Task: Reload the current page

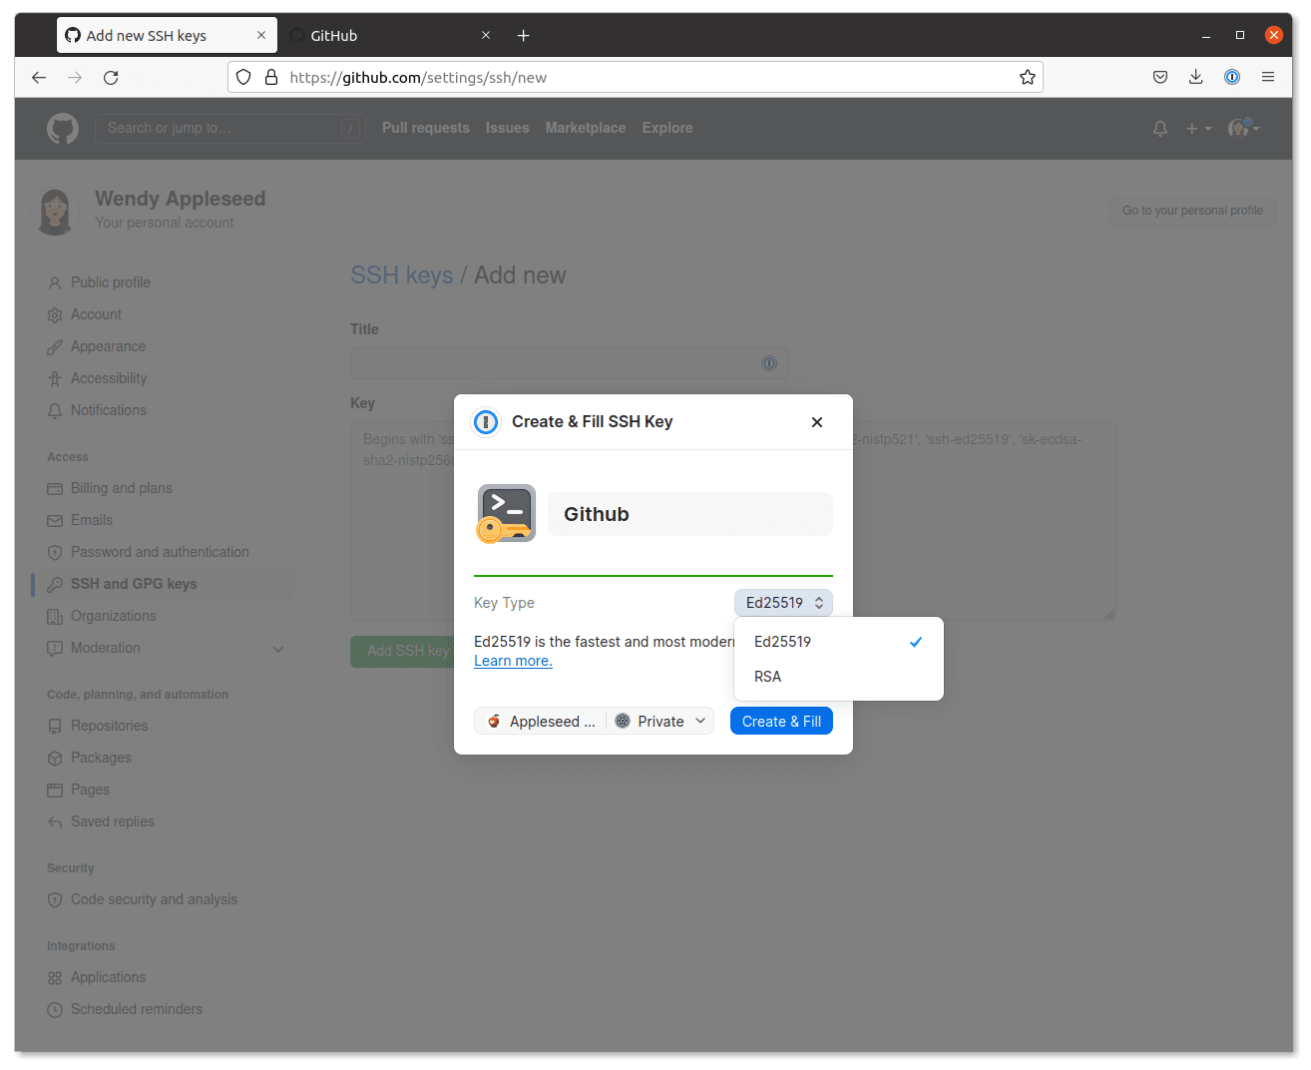Action: (x=111, y=77)
